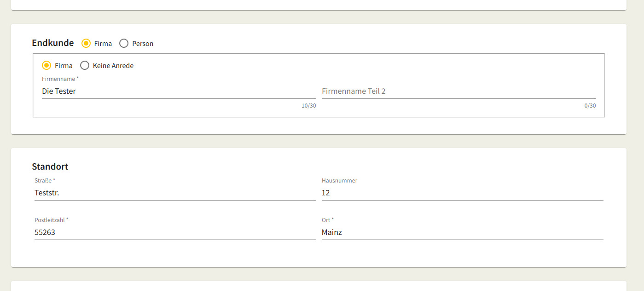The width and height of the screenshot is (644, 291).
Task: Click the Straße * field label
Action: [45, 181]
